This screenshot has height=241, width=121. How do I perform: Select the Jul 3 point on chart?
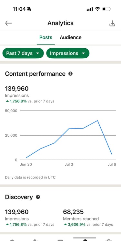69,129
